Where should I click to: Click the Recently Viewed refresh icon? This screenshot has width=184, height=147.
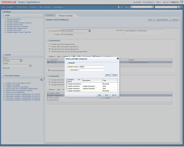(41, 80)
